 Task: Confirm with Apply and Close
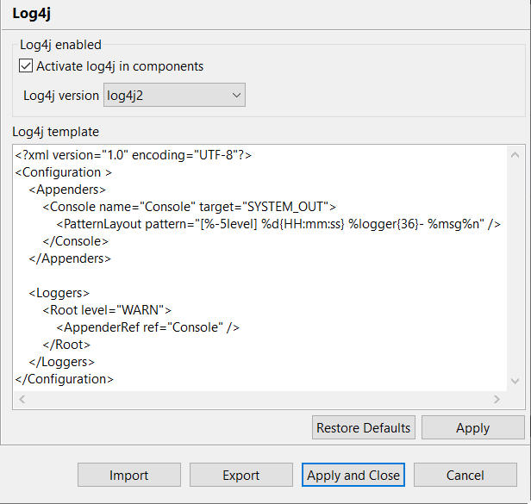353,475
